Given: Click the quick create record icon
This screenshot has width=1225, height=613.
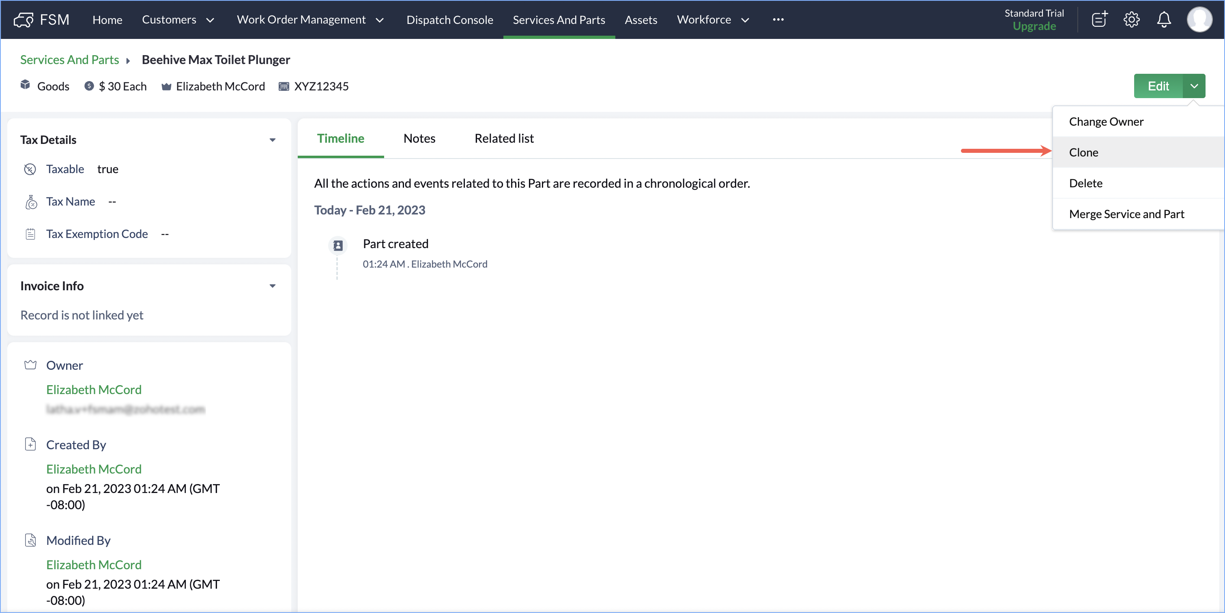Looking at the screenshot, I should point(1099,19).
